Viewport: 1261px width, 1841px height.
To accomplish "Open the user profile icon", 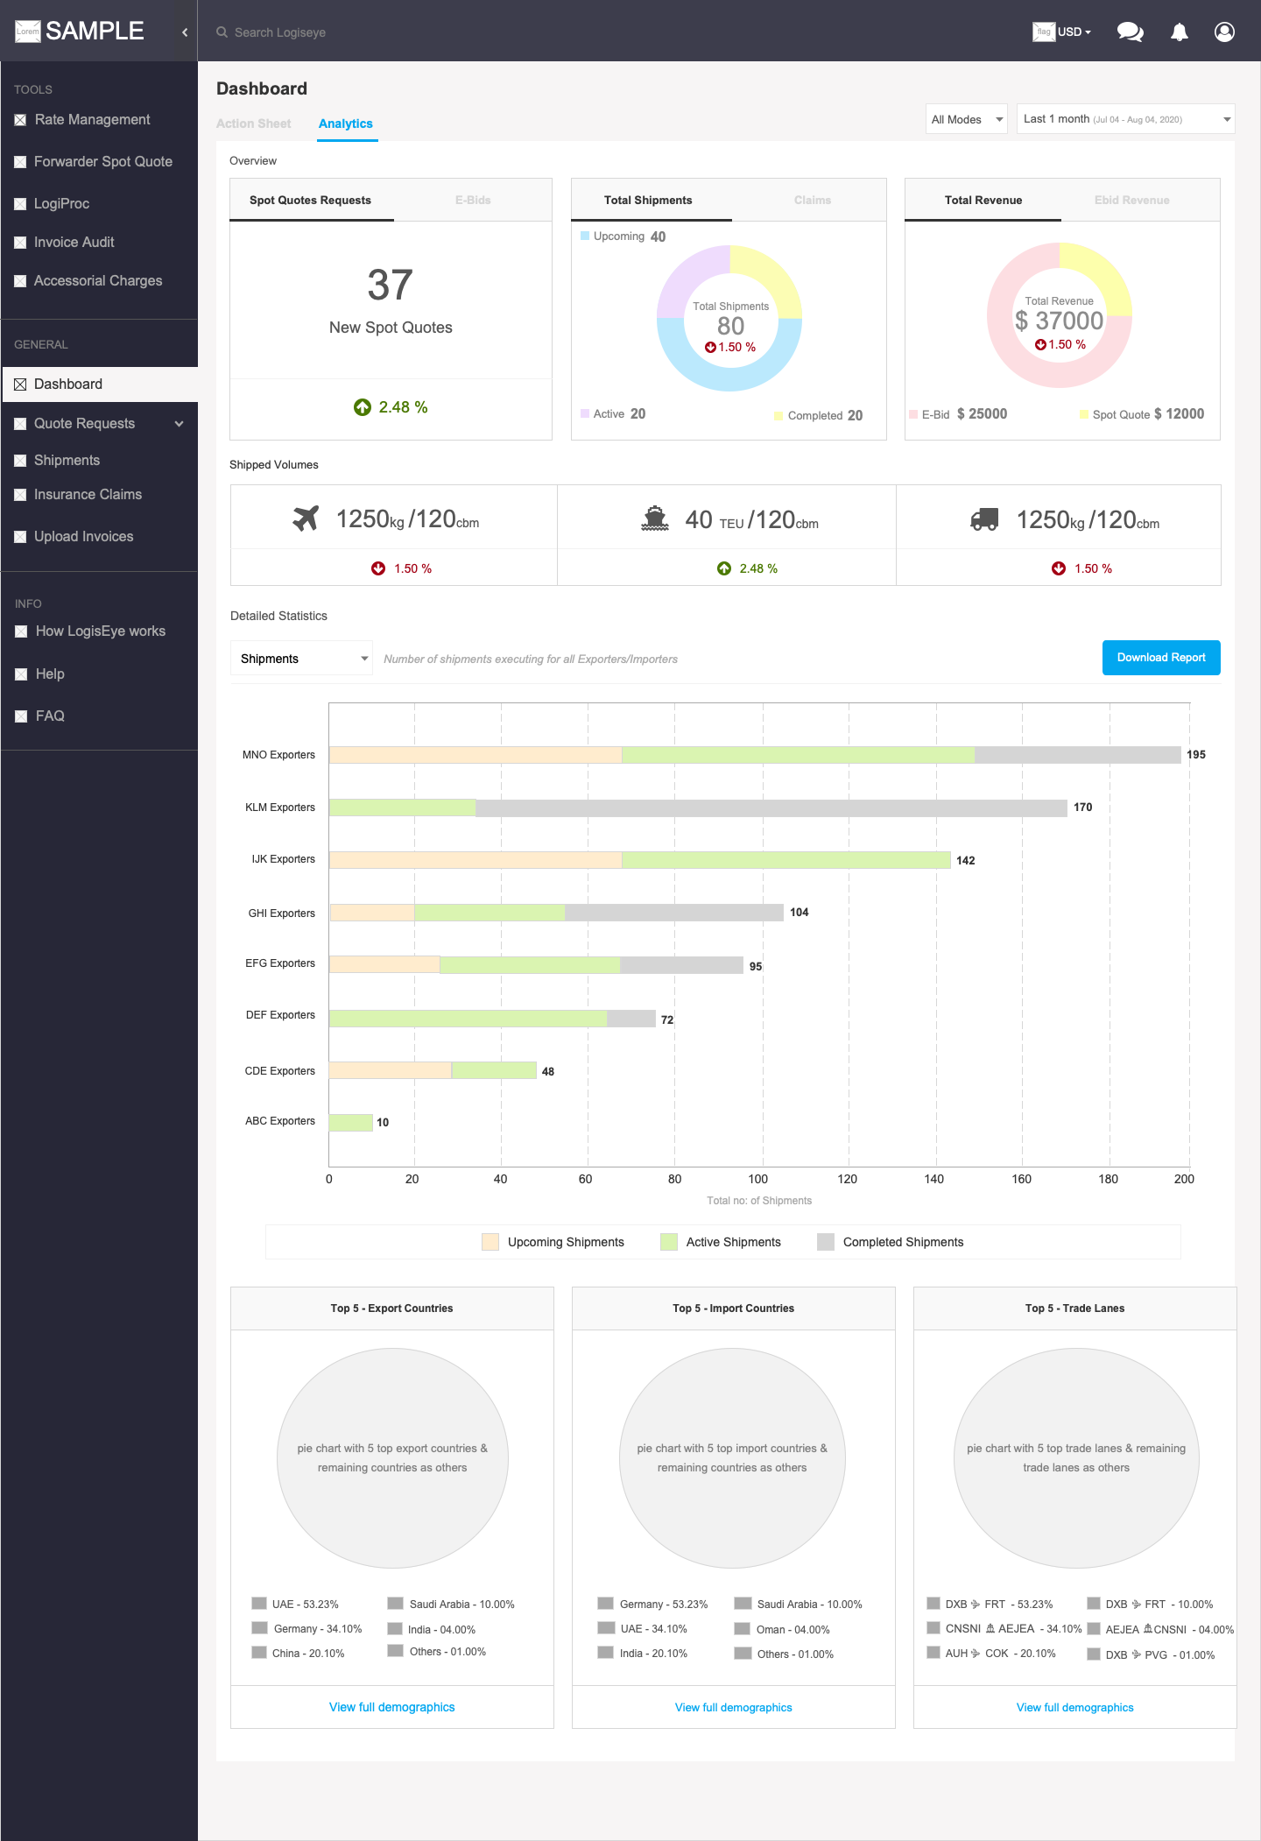I will pos(1224,32).
